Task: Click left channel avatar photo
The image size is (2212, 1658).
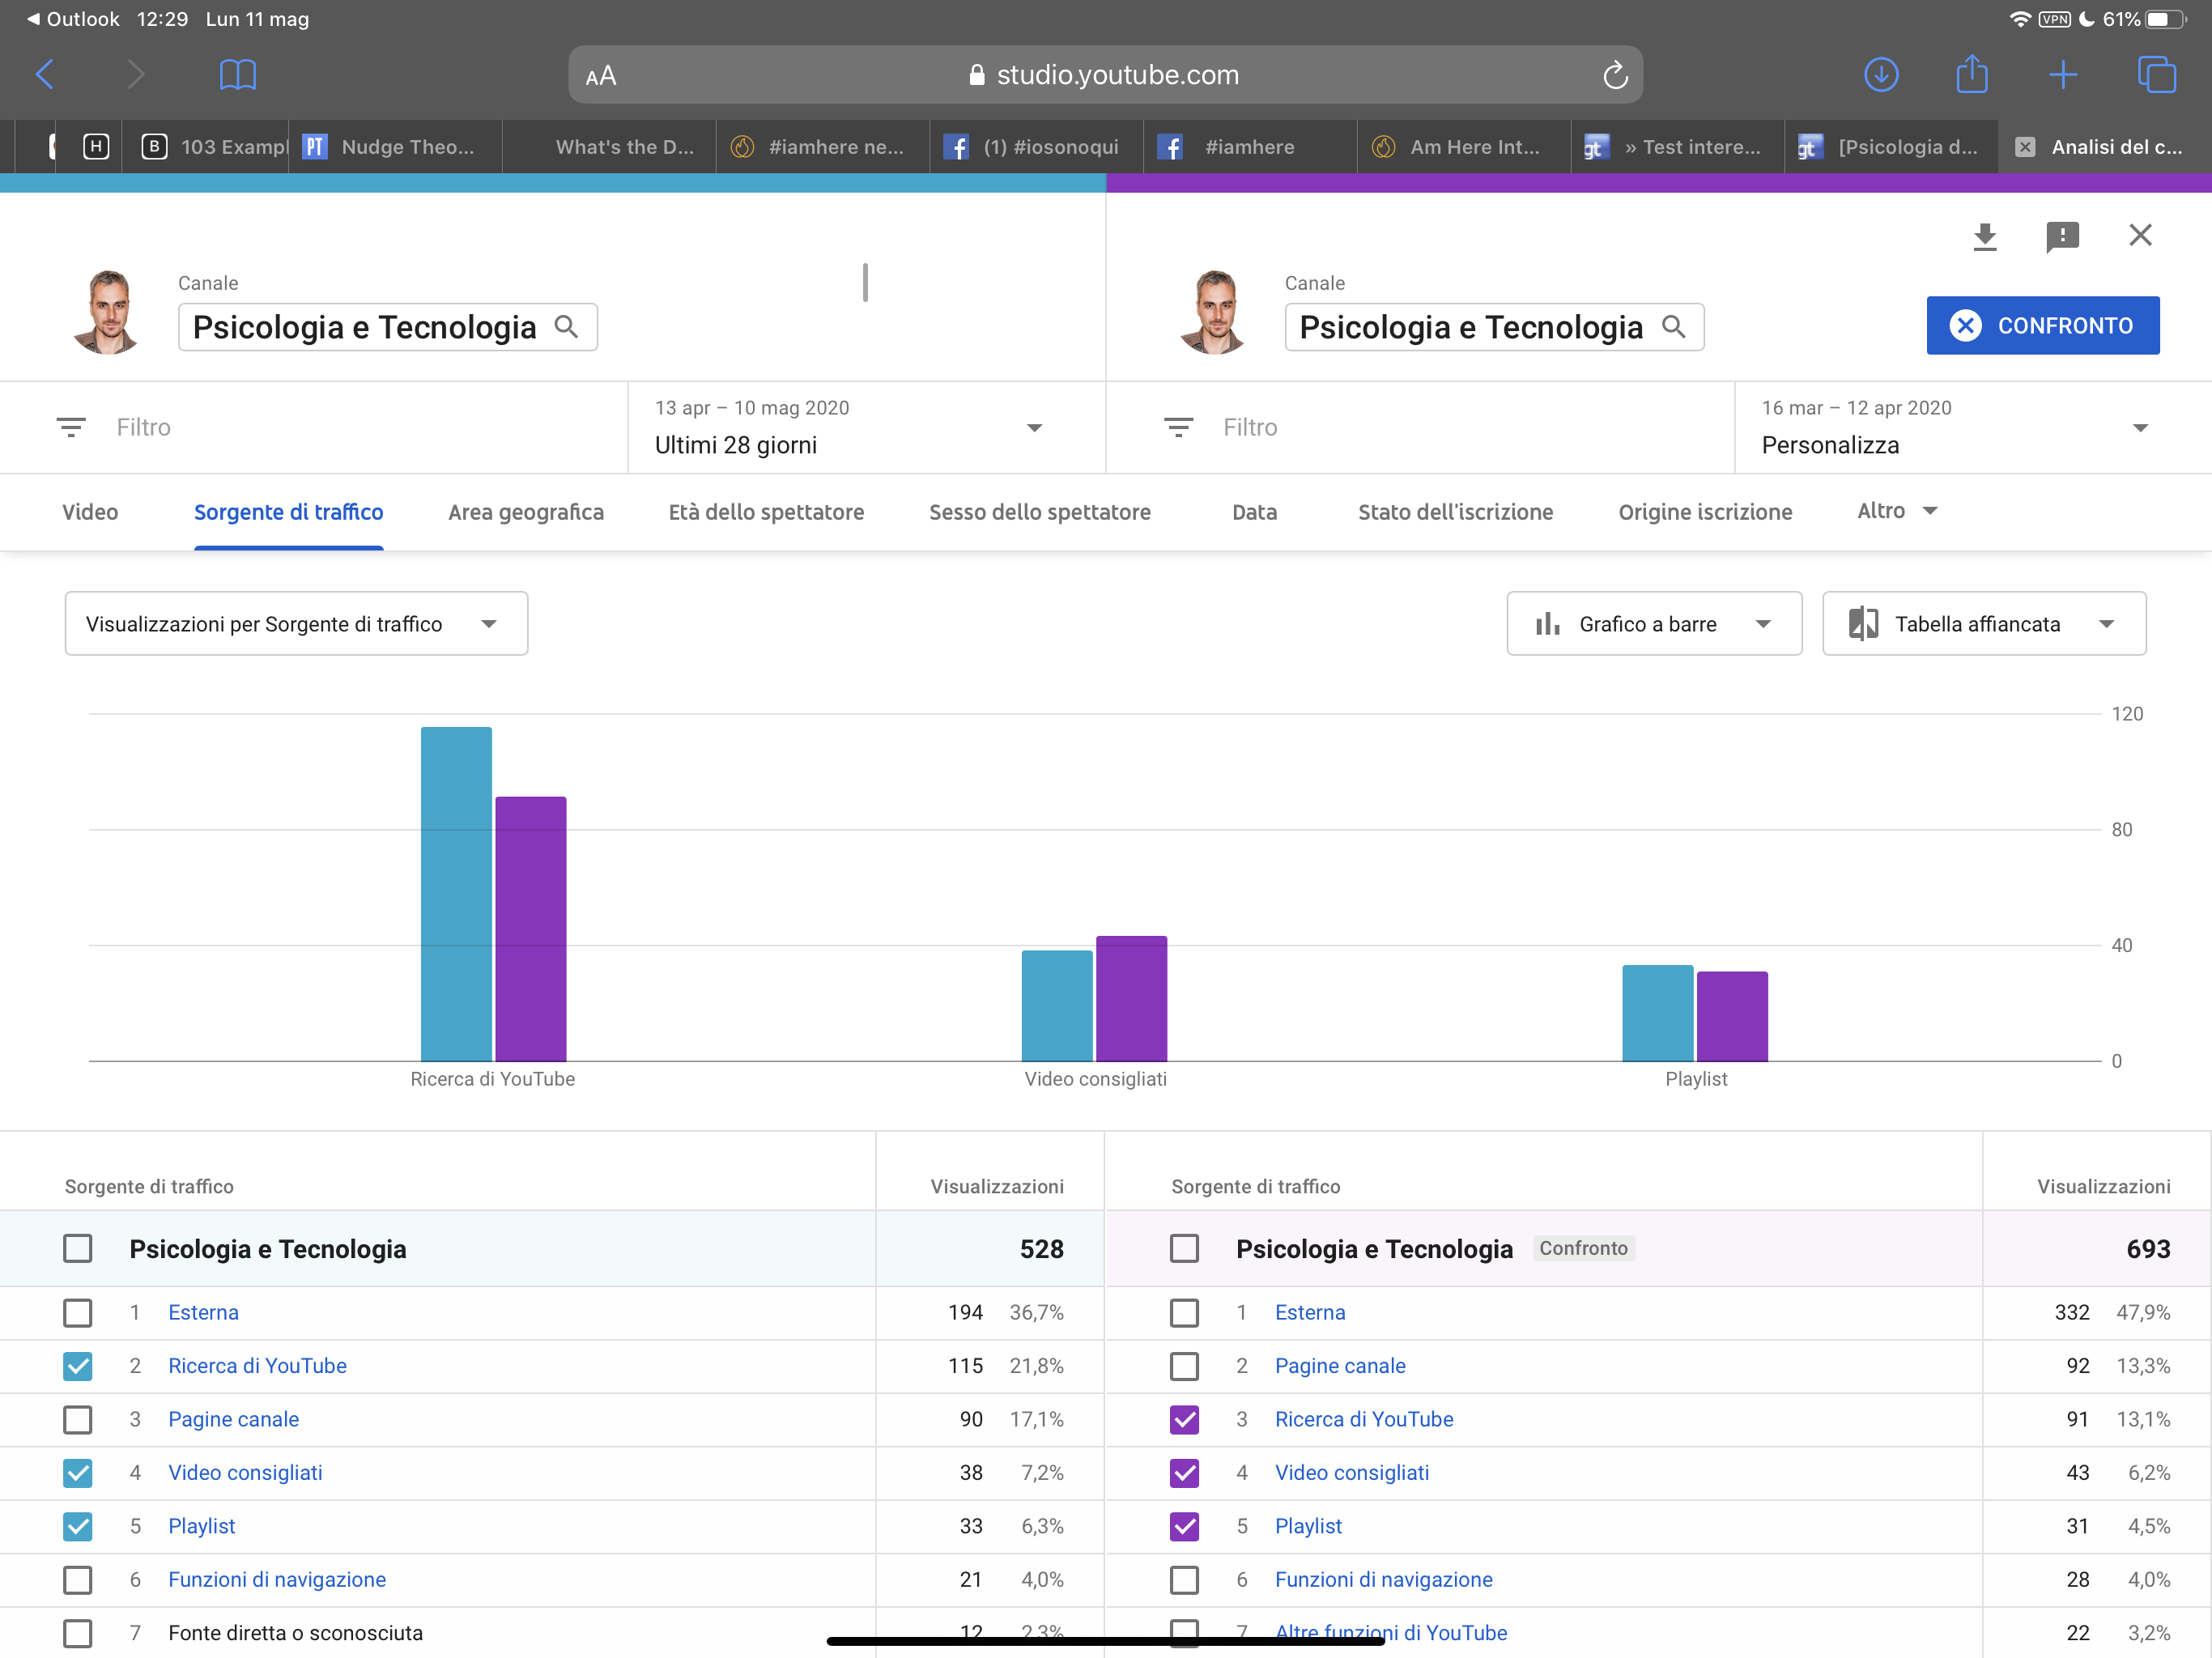Action: click(x=107, y=312)
